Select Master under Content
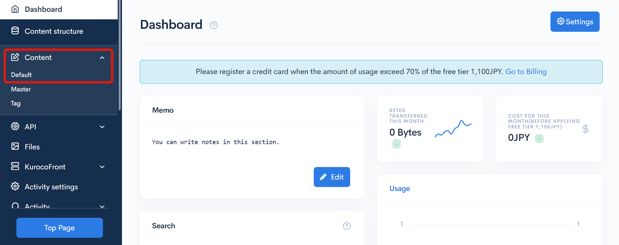This screenshot has height=245, width=619. pyautogui.click(x=21, y=89)
